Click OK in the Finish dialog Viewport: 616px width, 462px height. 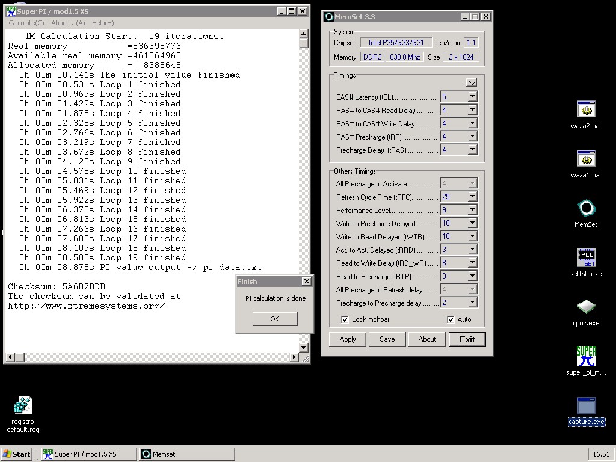pos(274,319)
